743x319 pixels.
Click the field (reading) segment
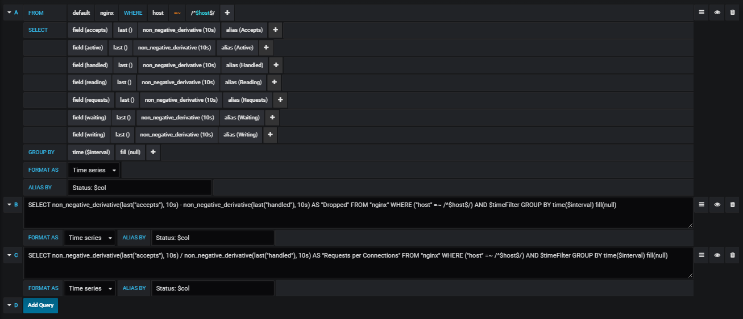coord(90,82)
